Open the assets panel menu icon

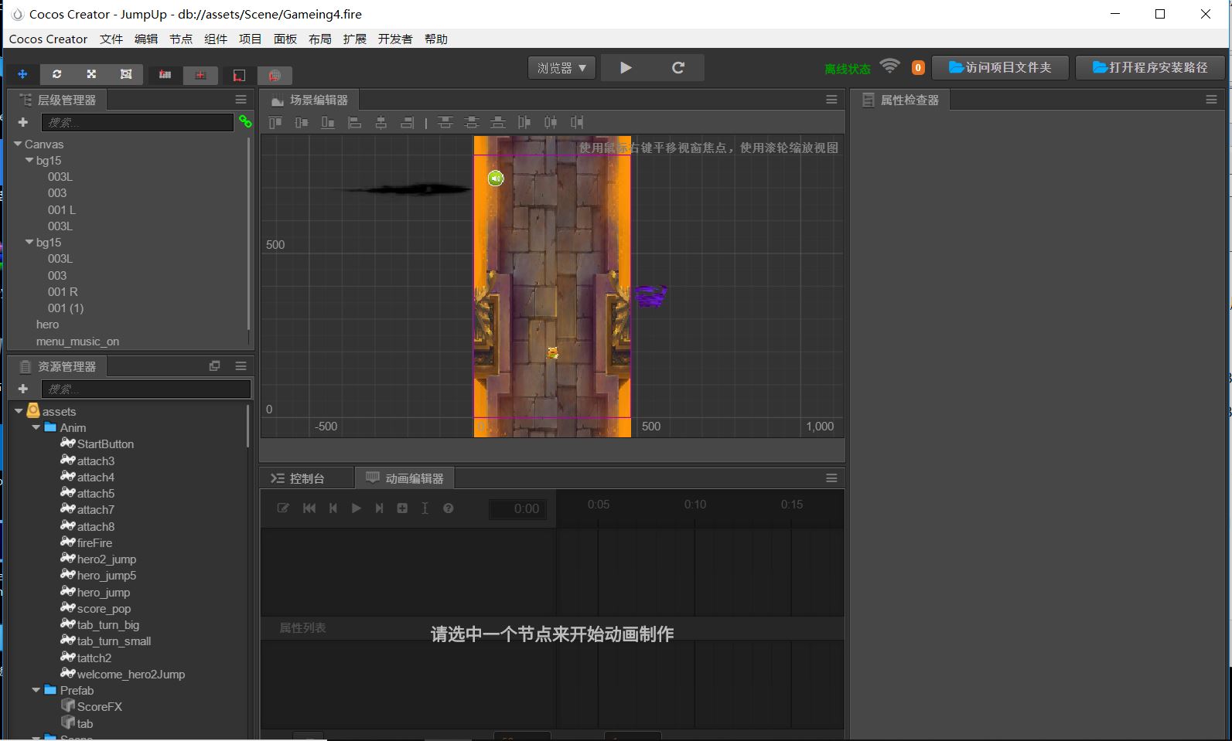click(241, 366)
